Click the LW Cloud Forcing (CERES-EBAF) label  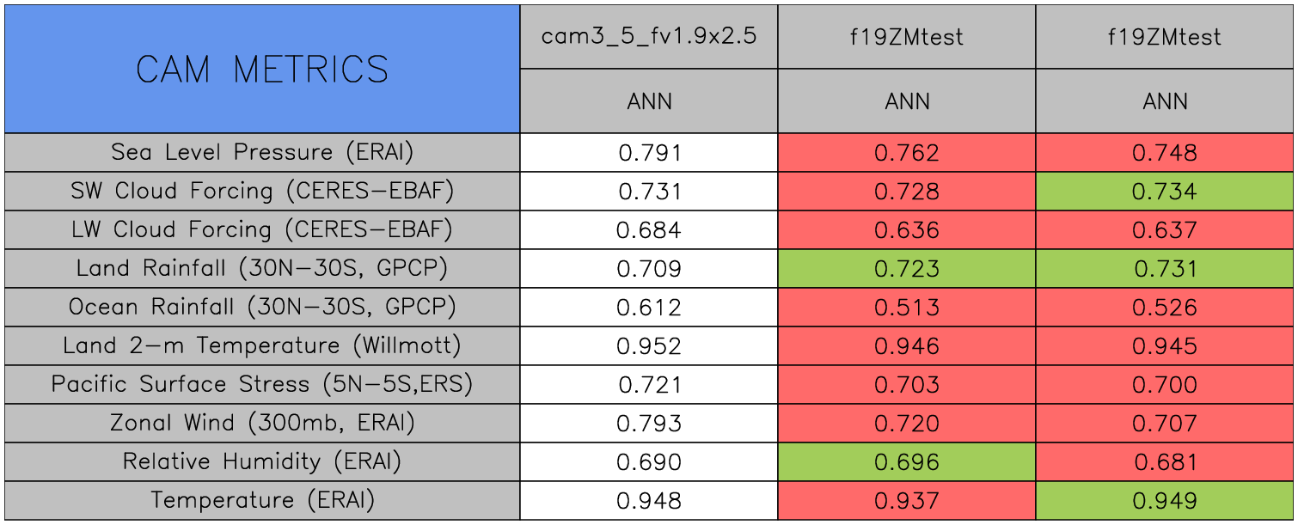pos(262,230)
